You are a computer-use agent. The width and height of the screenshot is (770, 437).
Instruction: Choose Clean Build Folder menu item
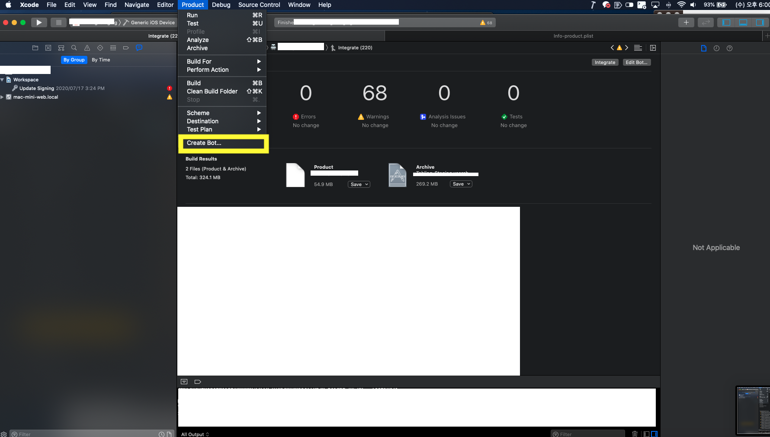point(222,91)
